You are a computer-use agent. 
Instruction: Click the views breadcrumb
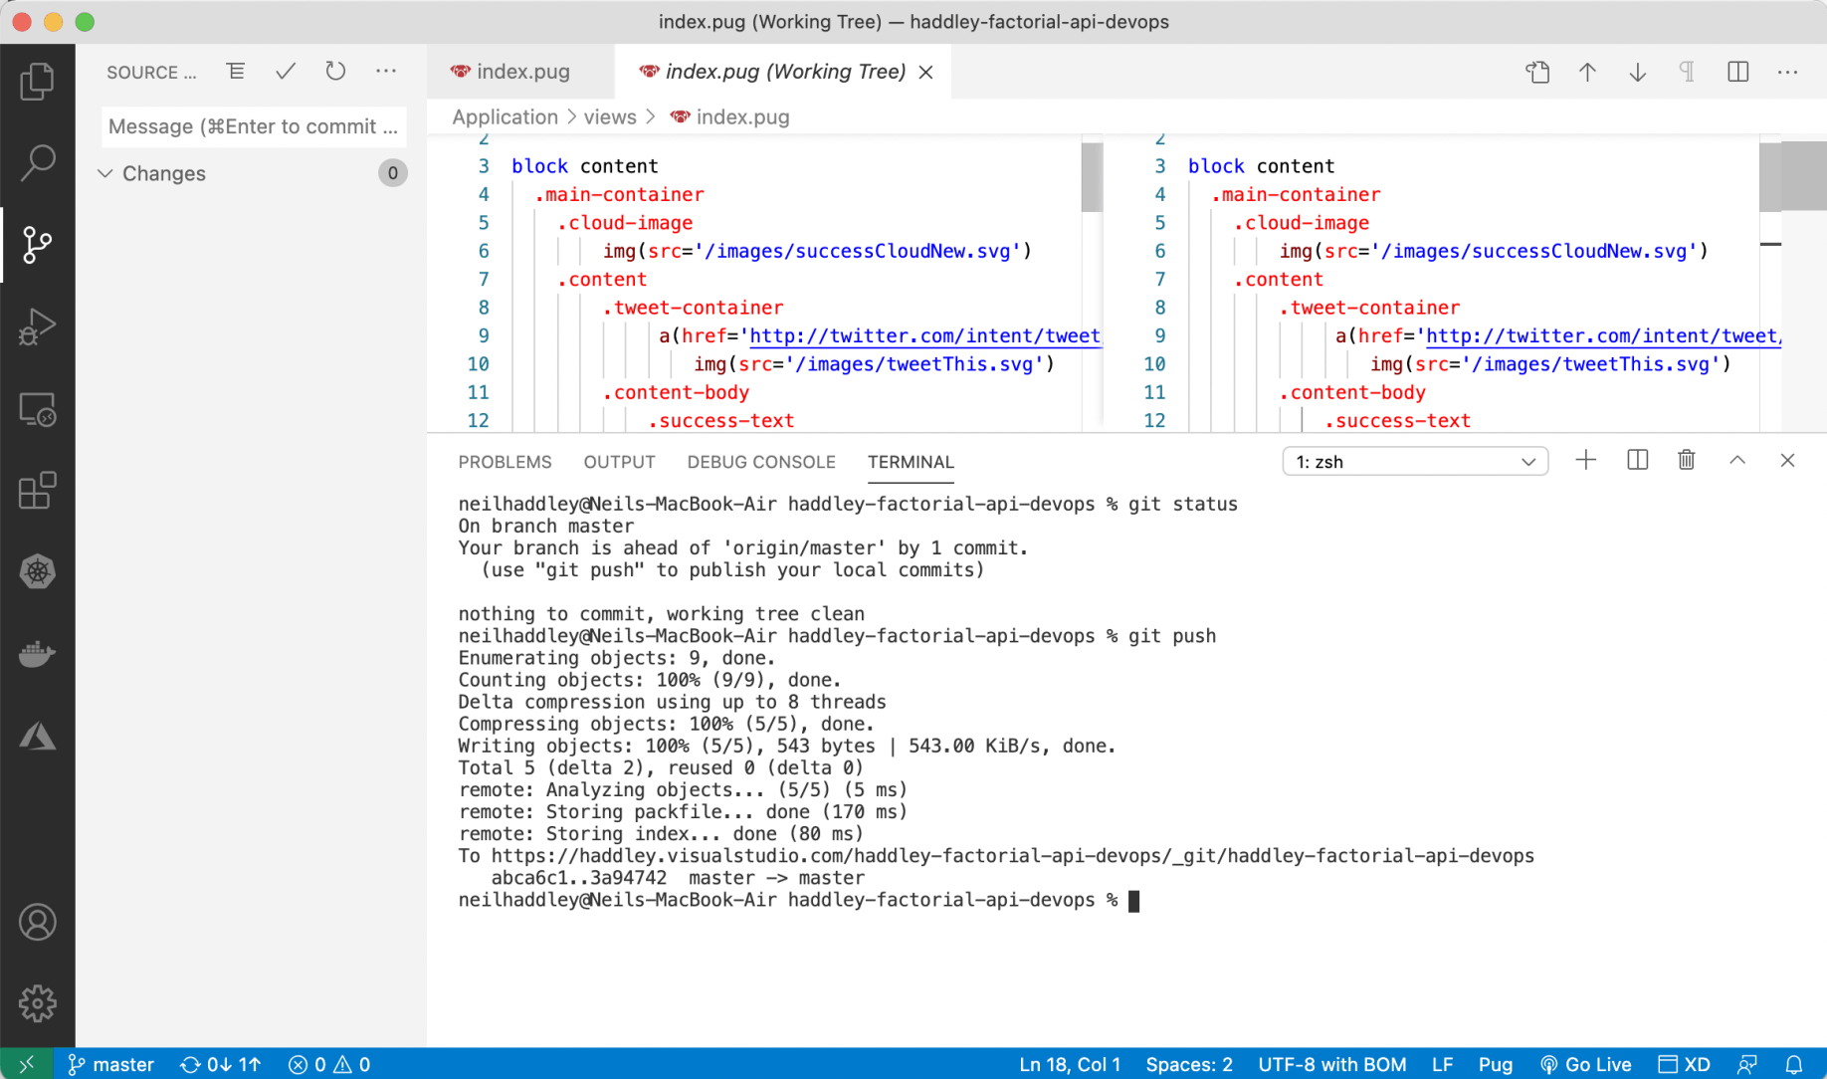click(x=610, y=116)
